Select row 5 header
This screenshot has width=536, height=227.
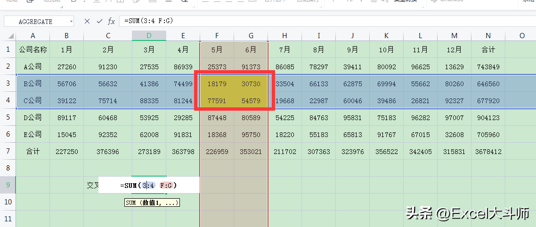coord(8,117)
